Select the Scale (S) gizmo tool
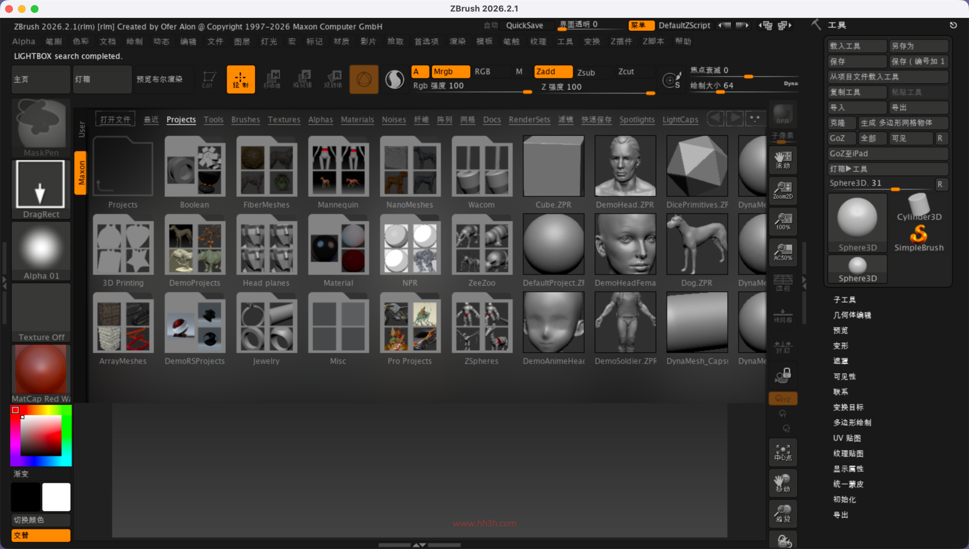This screenshot has height=549, width=969. (x=302, y=79)
